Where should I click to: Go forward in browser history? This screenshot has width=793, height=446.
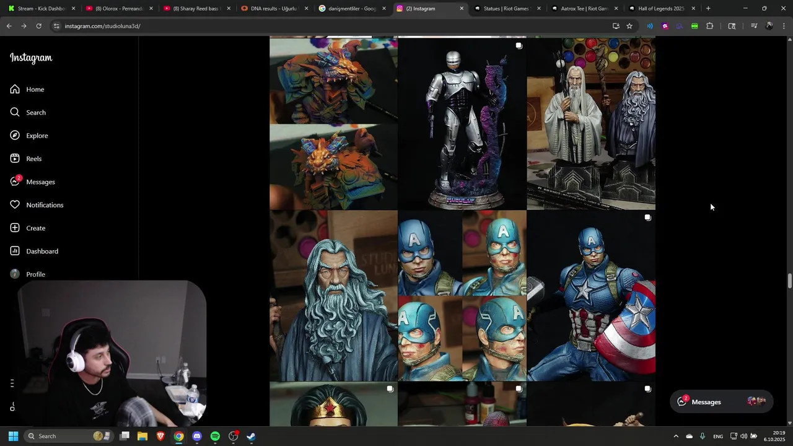point(24,26)
